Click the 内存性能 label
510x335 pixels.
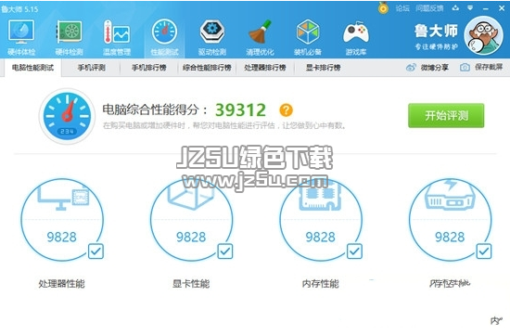321,284
